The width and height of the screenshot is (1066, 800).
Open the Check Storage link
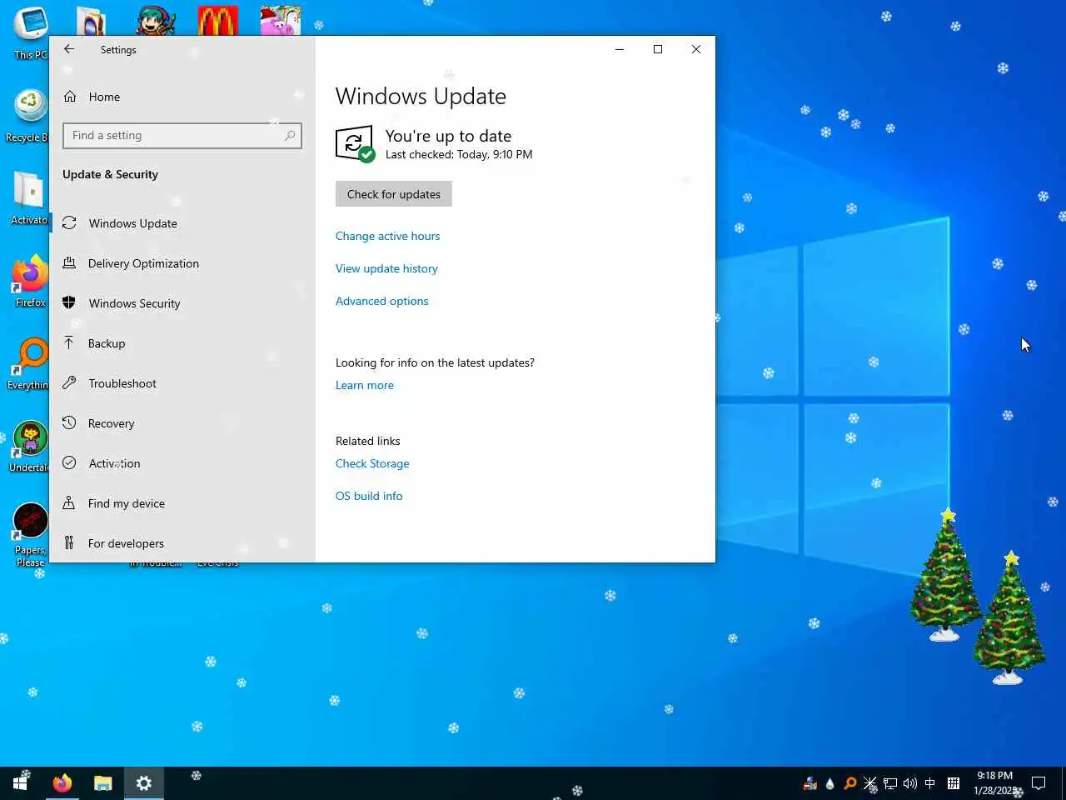coord(372,463)
